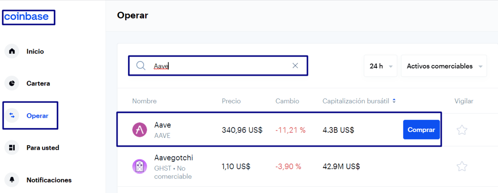Click the Cartera pie chart icon
The height and width of the screenshot is (193, 498).
coord(12,83)
